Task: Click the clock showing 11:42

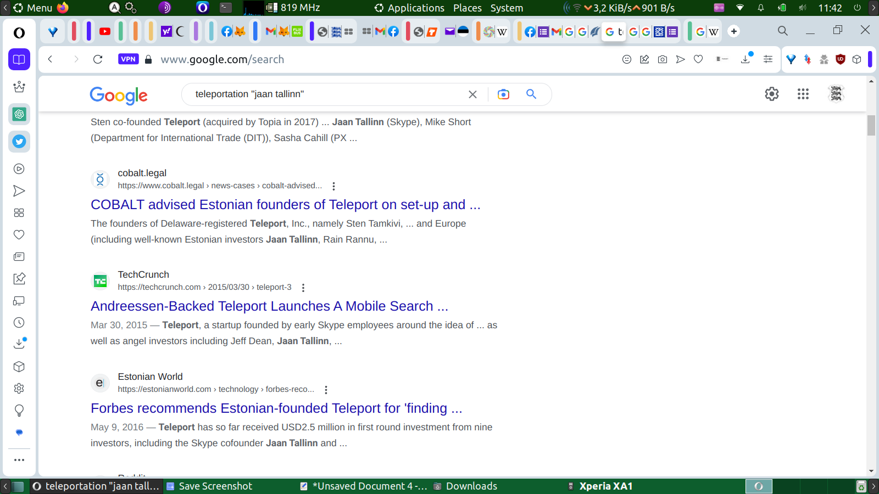Action: [830, 8]
